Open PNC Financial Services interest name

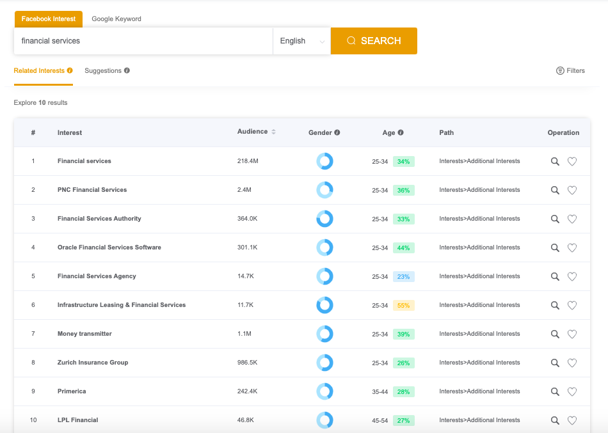92,189
